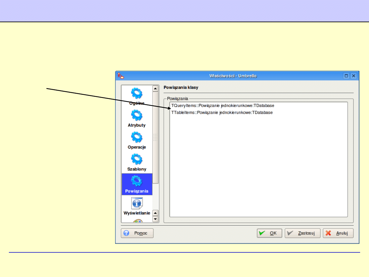Select the TTableItems association row

click(222, 113)
